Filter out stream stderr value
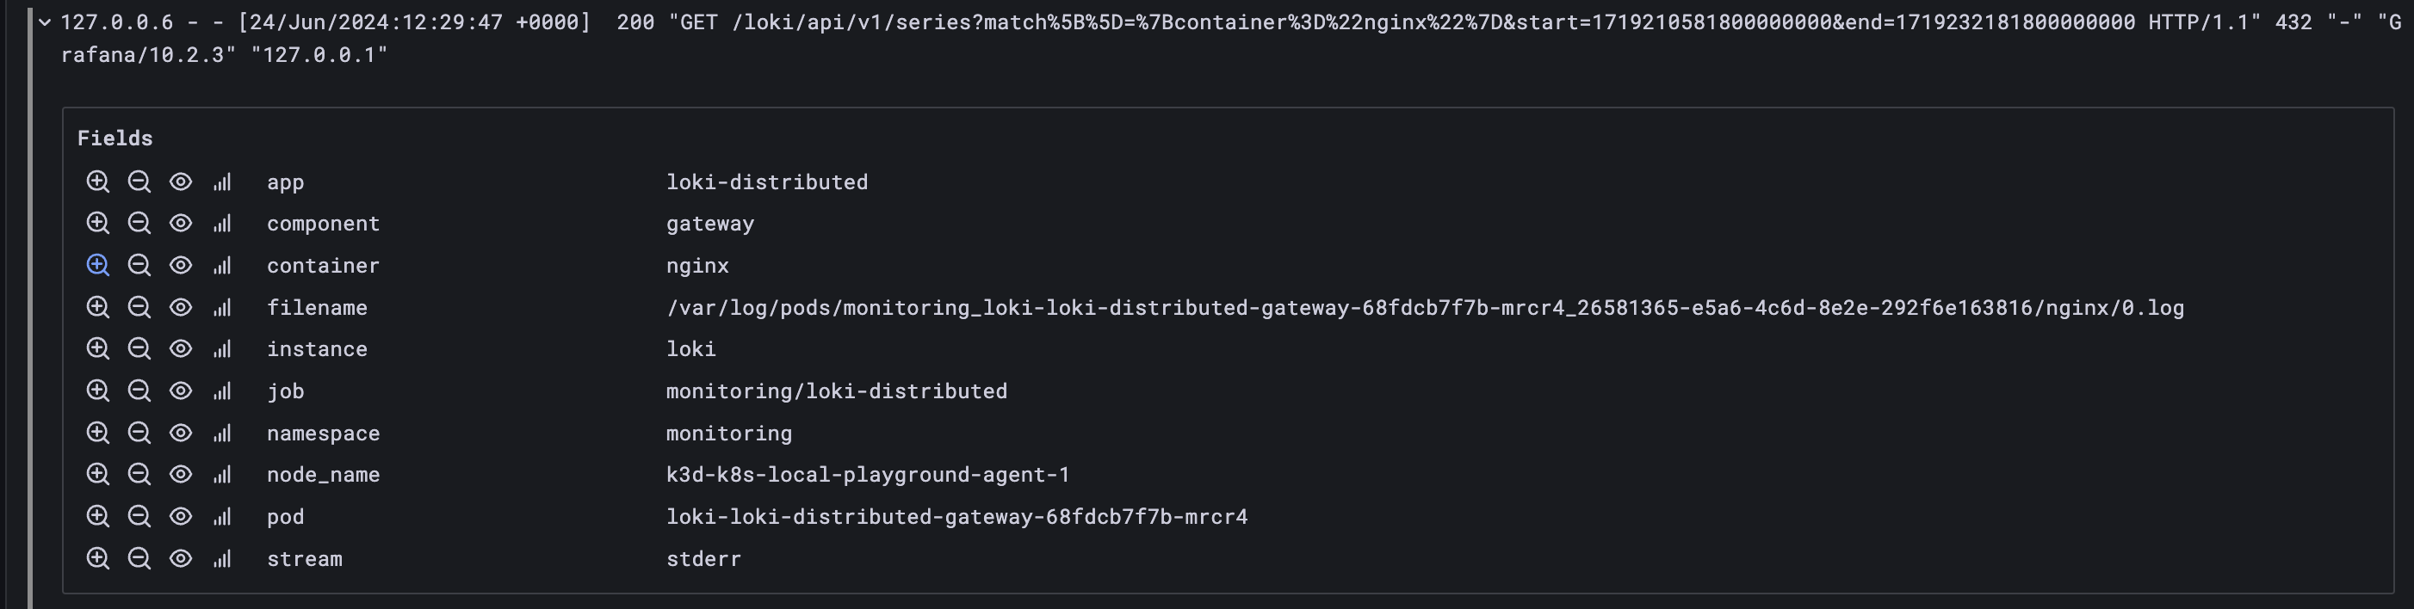Image resolution: width=2414 pixels, height=609 pixels. click(x=139, y=558)
